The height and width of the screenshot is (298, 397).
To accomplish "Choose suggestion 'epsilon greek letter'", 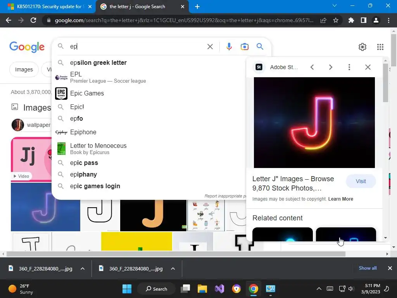I will click(149, 62).
